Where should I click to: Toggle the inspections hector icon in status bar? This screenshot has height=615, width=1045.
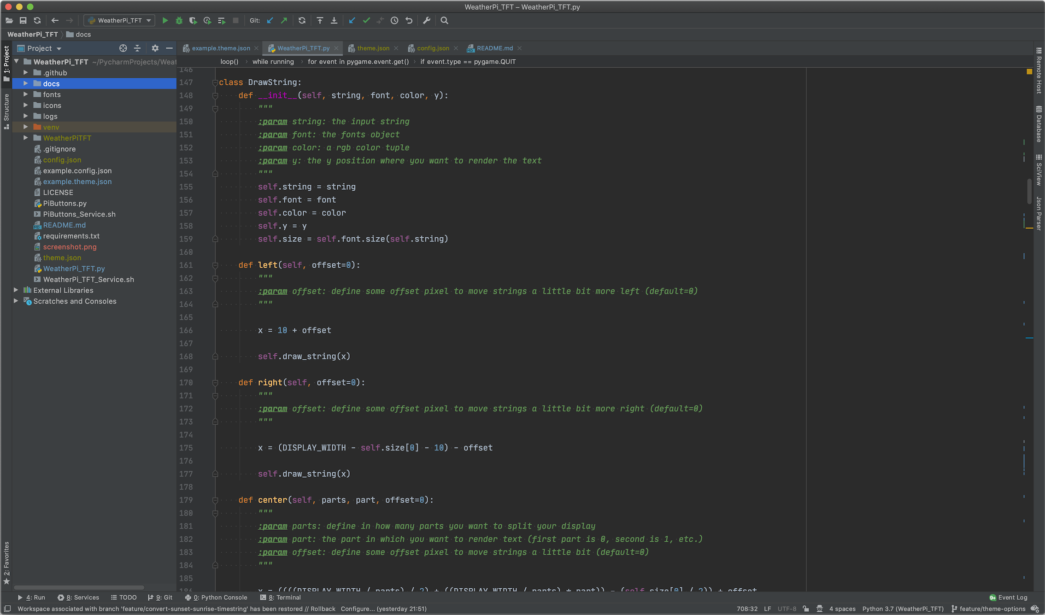pyautogui.click(x=819, y=609)
